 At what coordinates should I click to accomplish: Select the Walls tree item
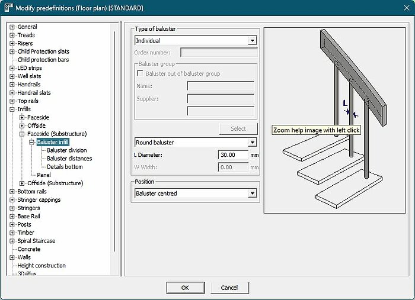coord(24,257)
